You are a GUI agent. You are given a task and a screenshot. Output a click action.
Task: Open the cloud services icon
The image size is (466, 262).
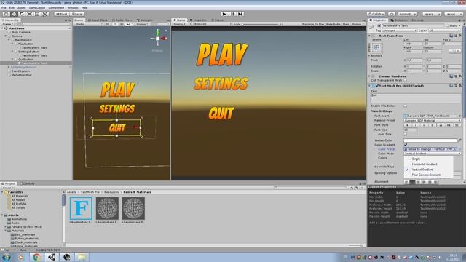(x=392, y=14)
